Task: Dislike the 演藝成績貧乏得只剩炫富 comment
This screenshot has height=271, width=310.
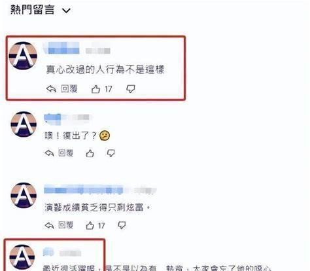Action: (122, 225)
